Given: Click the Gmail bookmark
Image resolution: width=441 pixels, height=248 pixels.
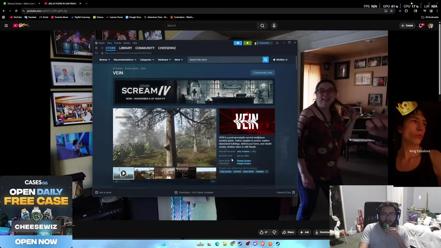Looking at the screenshot, I should point(43,17).
